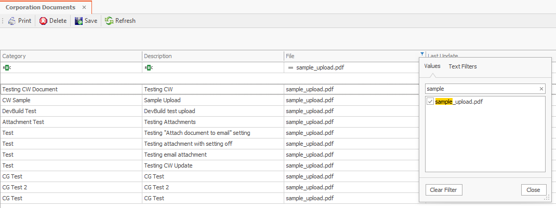Select the Values tab in filter popup

point(432,66)
